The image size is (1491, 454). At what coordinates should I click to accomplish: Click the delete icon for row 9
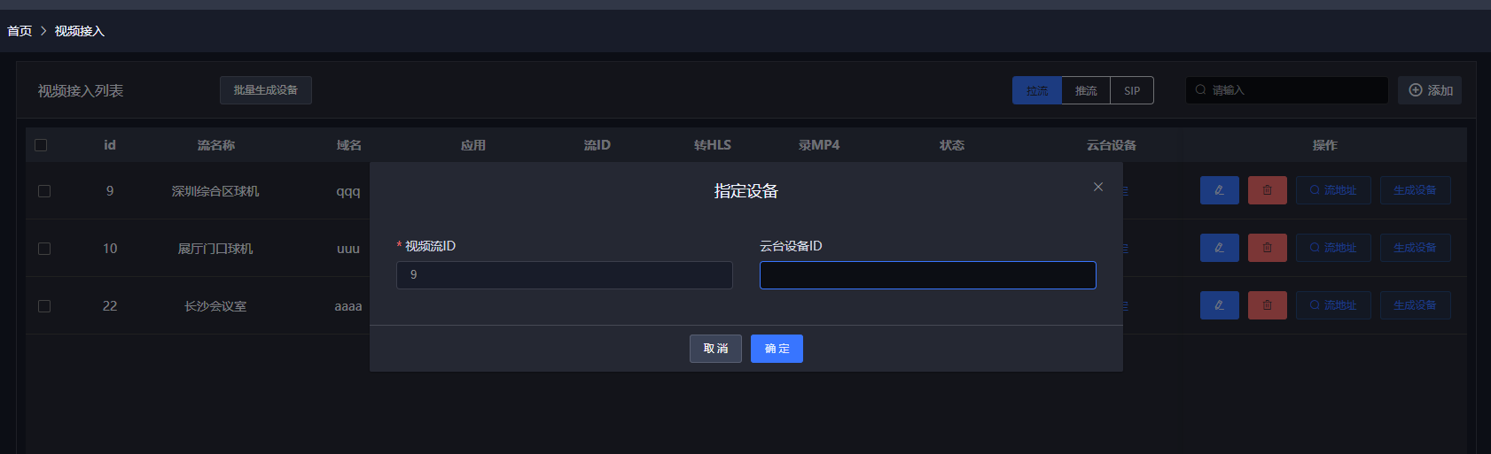point(1267,190)
